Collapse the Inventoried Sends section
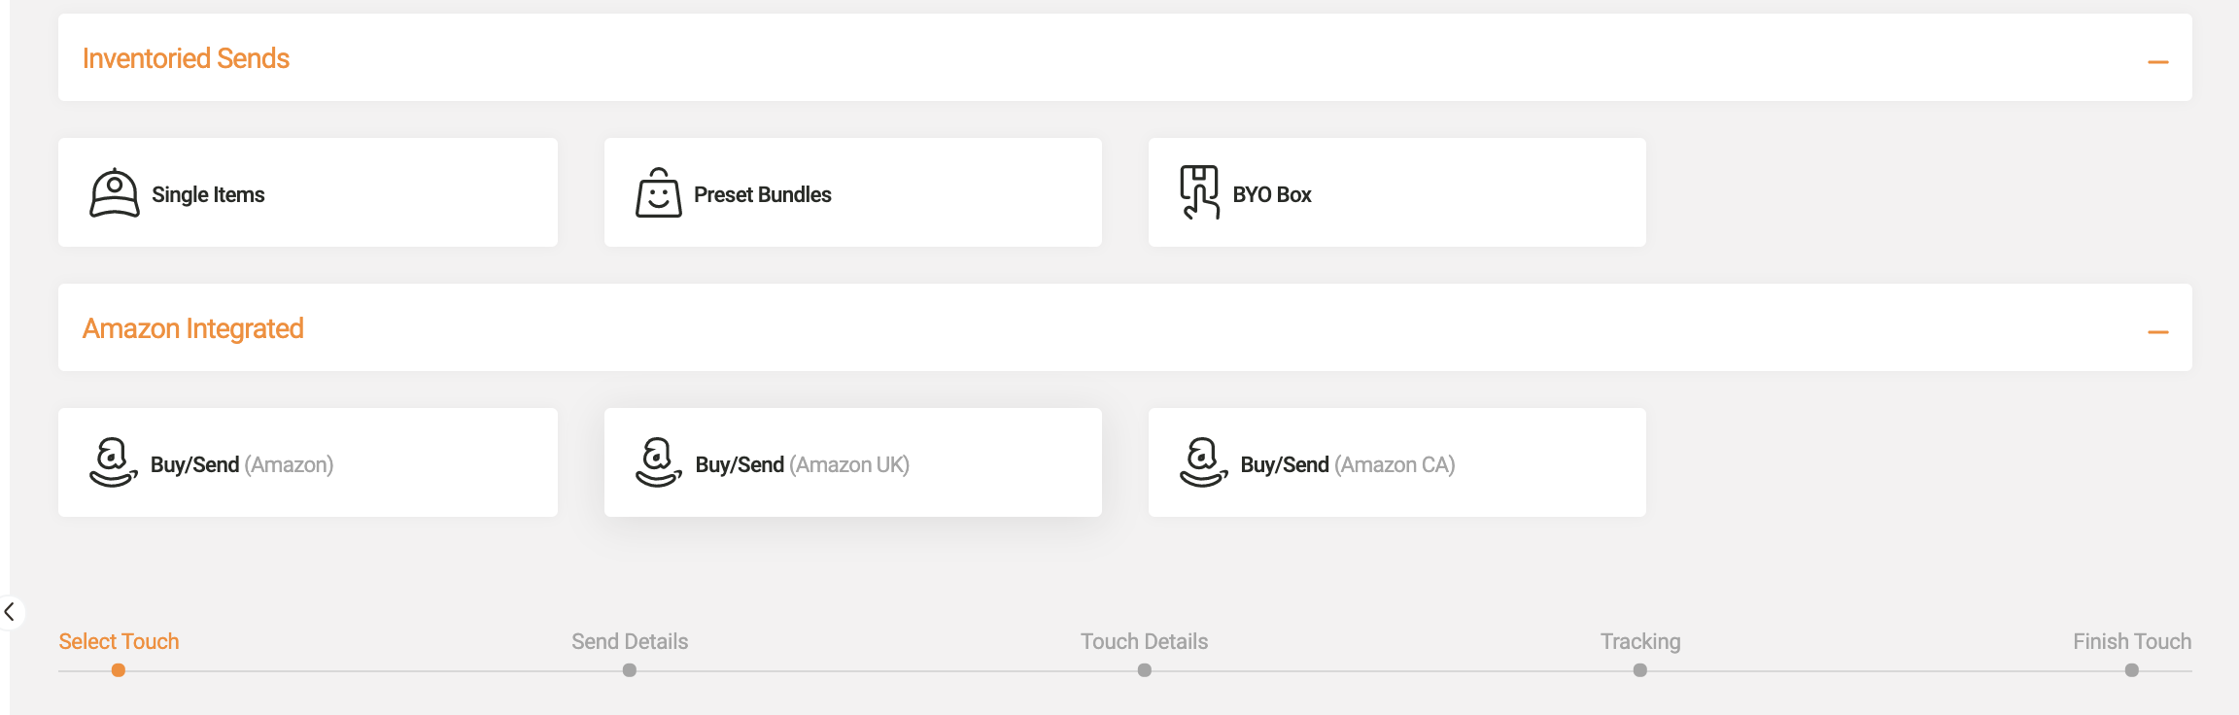The image size is (2239, 715). 2158,62
